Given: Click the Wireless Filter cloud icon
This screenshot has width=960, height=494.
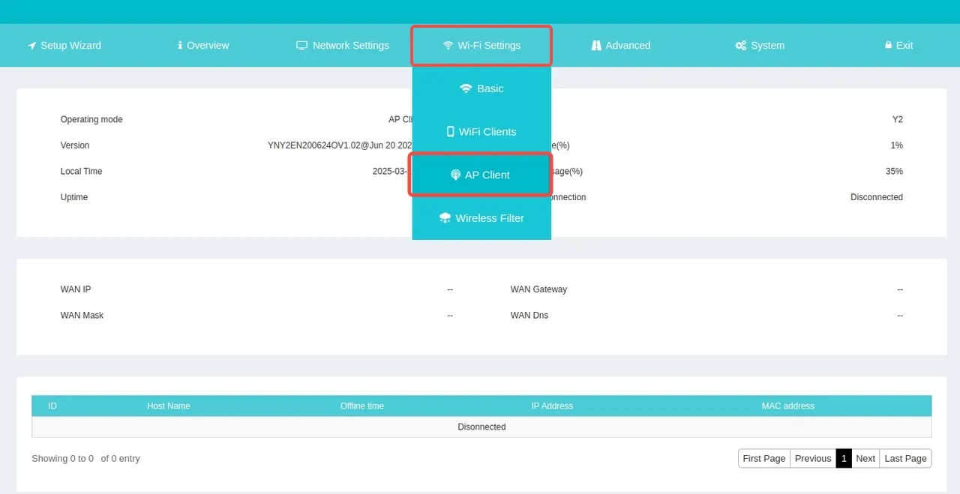Looking at the screenshot, I should point(445,218).
